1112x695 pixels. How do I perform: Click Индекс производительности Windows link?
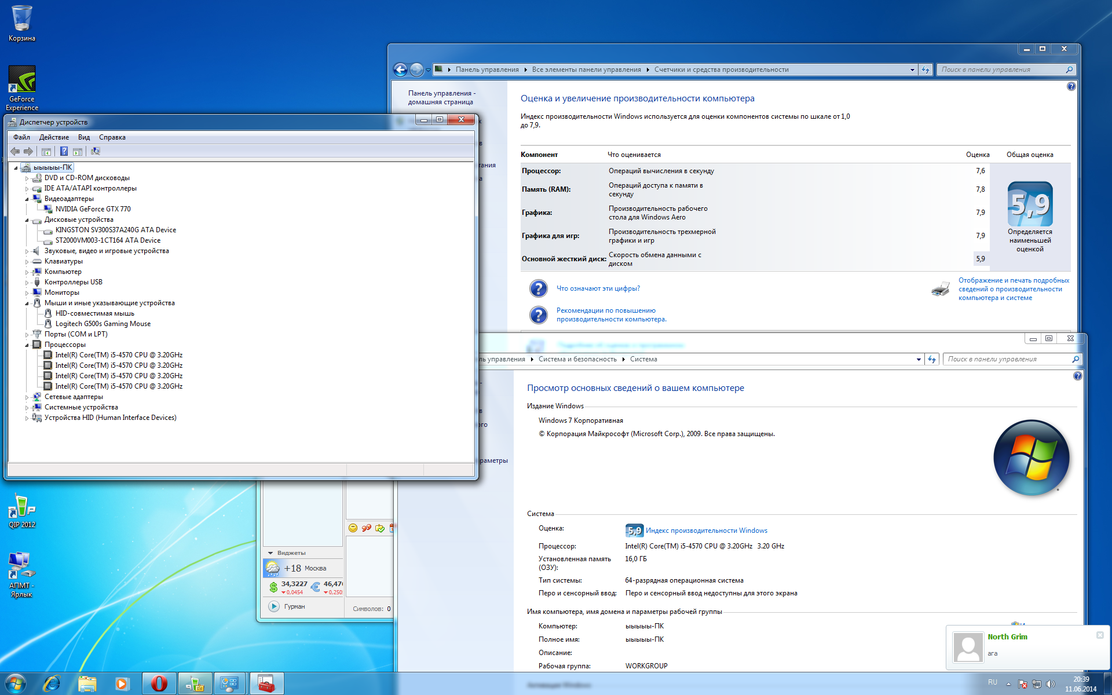(x=706, y=531)
